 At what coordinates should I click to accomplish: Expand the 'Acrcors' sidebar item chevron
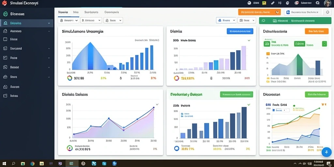point(49,31)
